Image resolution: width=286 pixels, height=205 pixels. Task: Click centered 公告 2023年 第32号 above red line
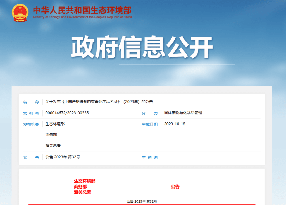(x=142, y=201)
